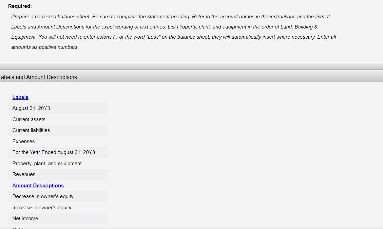This screenshot has height=229, width=383.
Task: Select "Increase in owner's equity" description
Action: pos(41,208)
